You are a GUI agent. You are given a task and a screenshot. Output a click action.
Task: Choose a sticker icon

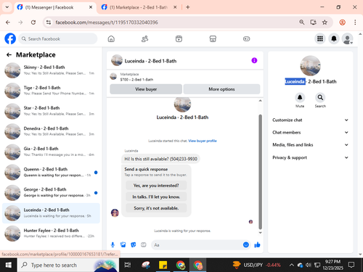(134, 245)
